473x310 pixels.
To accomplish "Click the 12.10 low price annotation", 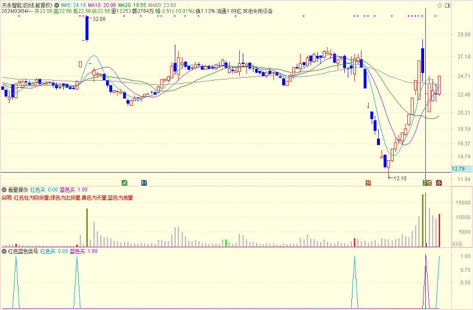I will [x=400, y=179].
